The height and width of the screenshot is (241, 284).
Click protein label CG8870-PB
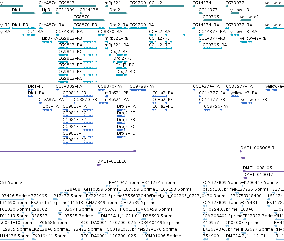[x=85, y=100]
